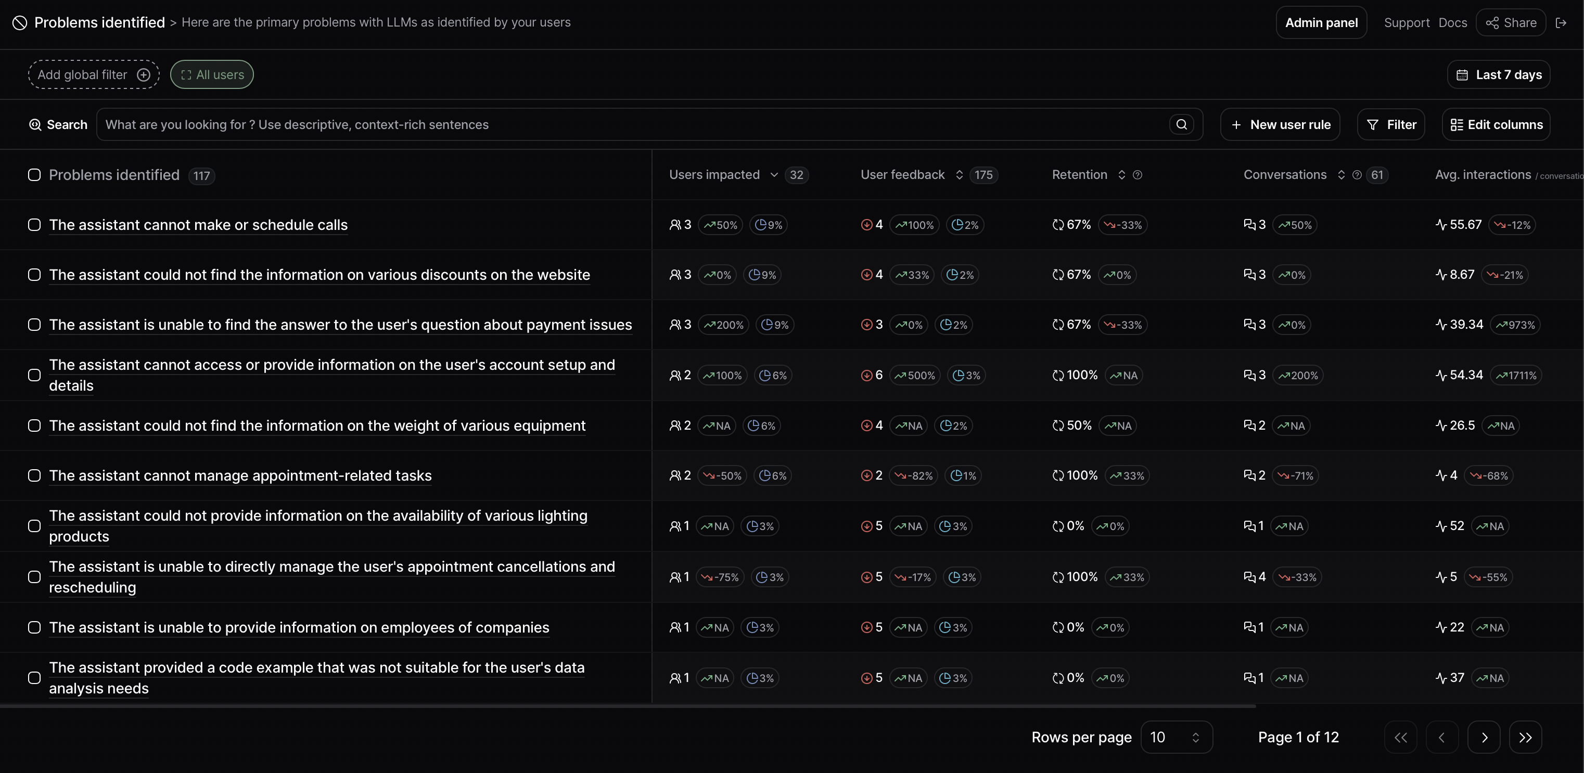Click the Conversations help question mark icon

point(1357,175)
